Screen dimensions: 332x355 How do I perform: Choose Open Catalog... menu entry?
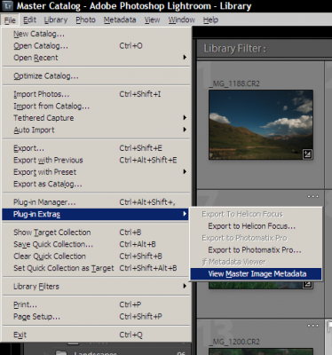[x=97, y=46]
